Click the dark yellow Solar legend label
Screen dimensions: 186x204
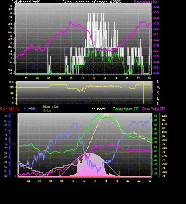[47, 111]
